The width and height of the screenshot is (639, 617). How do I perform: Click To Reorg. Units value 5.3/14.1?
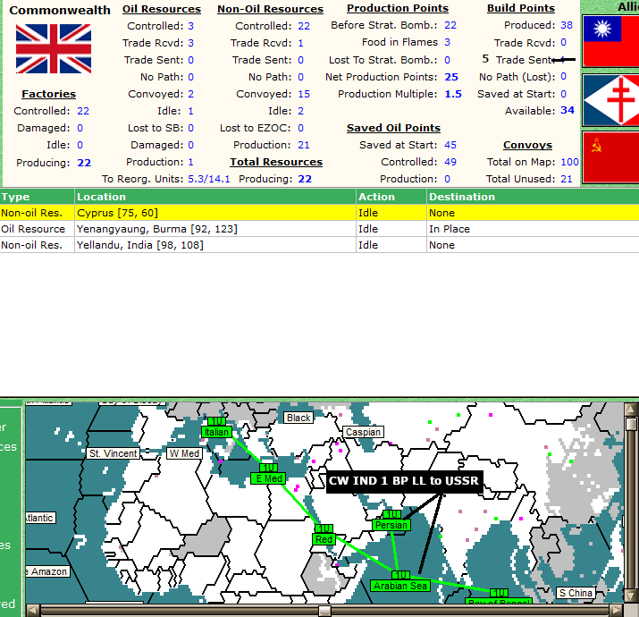coord(208,179)
